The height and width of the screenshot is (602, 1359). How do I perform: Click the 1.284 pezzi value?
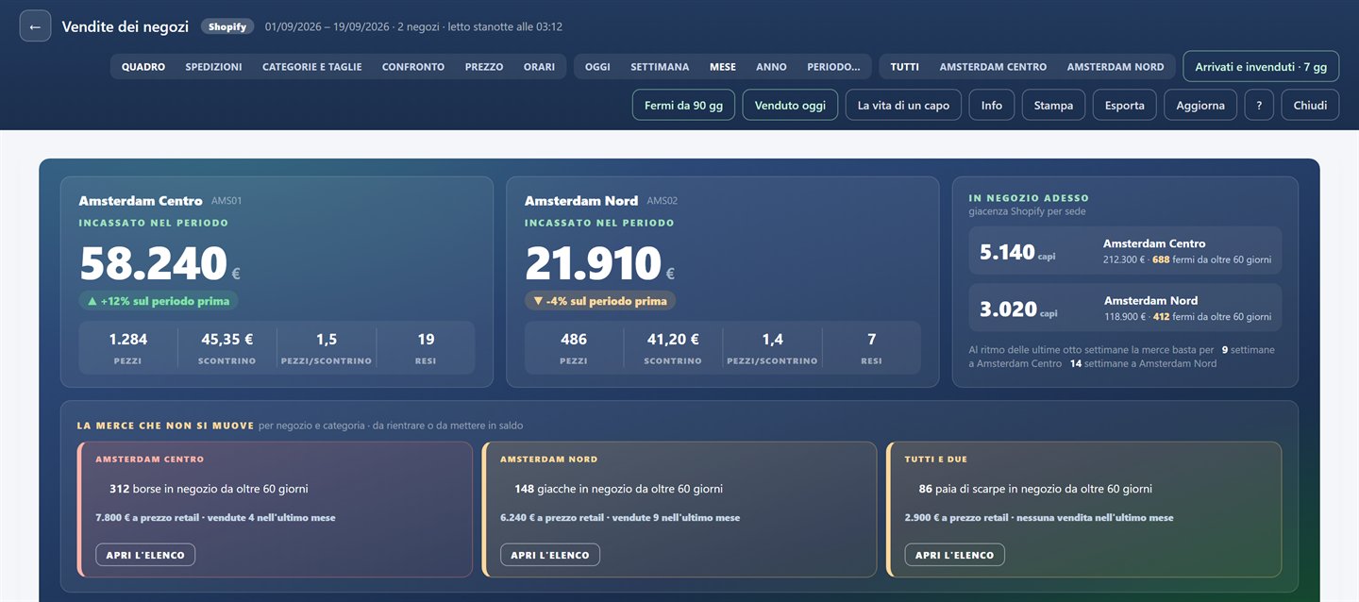click(128, 339)
